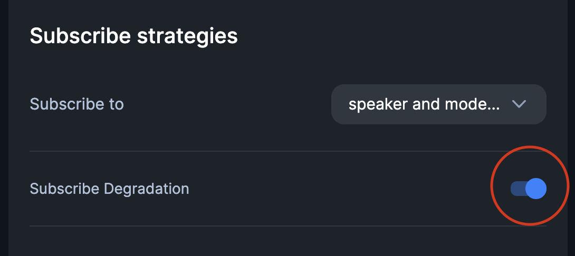This screenshot has height=256, width=575.
Task: Turn off Subscribe Degradation switch
Action: click(x=528, y=189)
